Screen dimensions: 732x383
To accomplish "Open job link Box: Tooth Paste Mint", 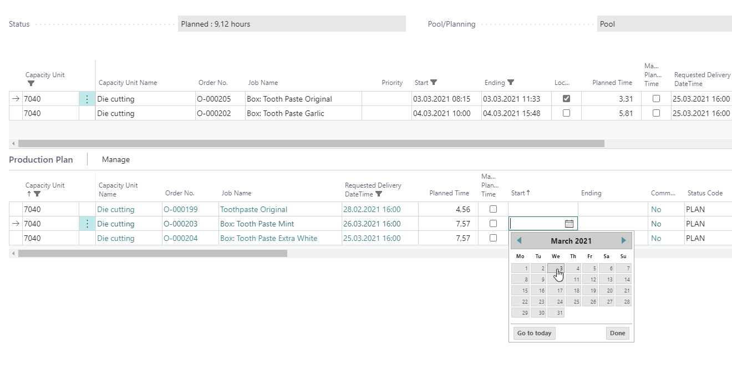I will point(257,224).
